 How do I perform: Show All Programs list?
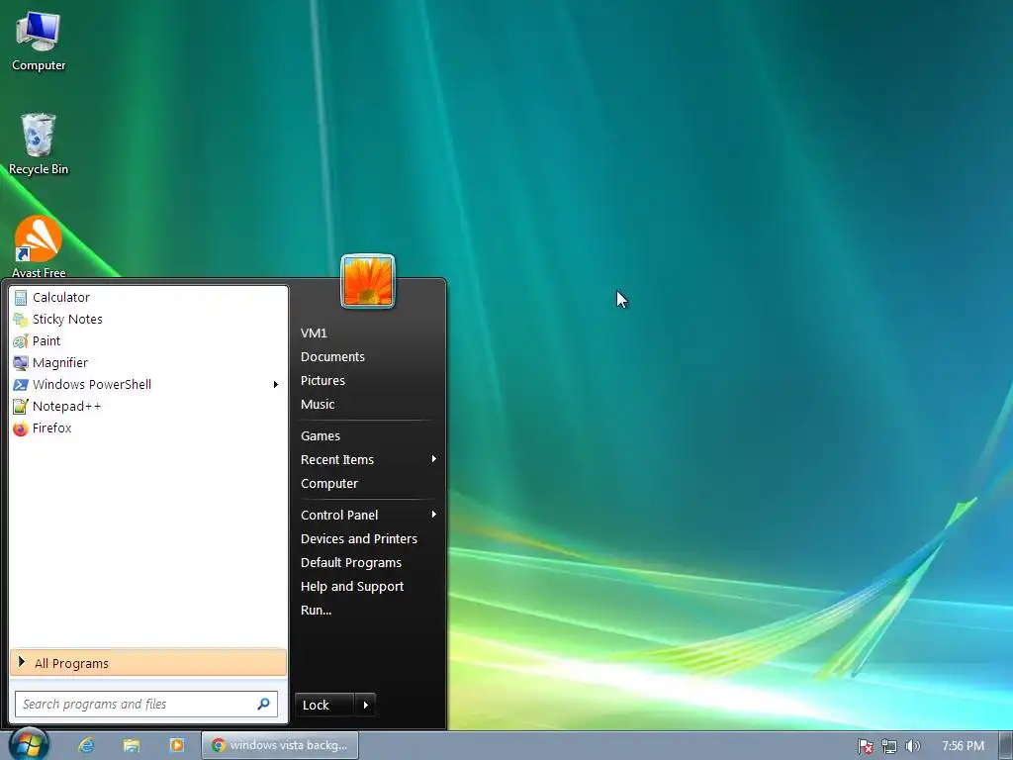point(148,663)
